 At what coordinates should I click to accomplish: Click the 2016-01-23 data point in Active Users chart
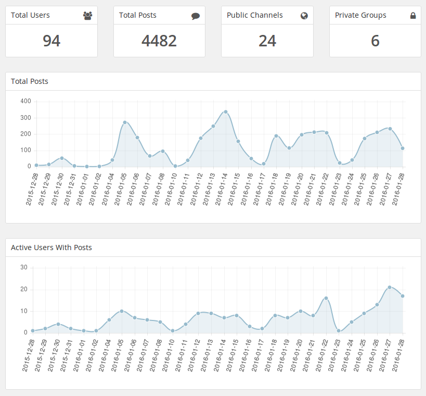[339, 331]
